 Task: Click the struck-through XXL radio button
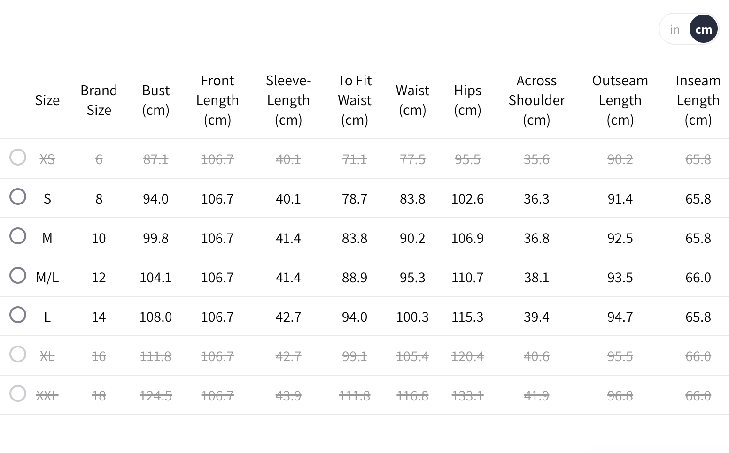tap(18, 393)
